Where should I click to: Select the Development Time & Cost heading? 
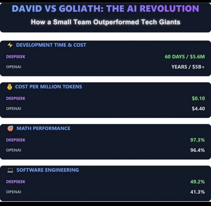click(51, 45)
